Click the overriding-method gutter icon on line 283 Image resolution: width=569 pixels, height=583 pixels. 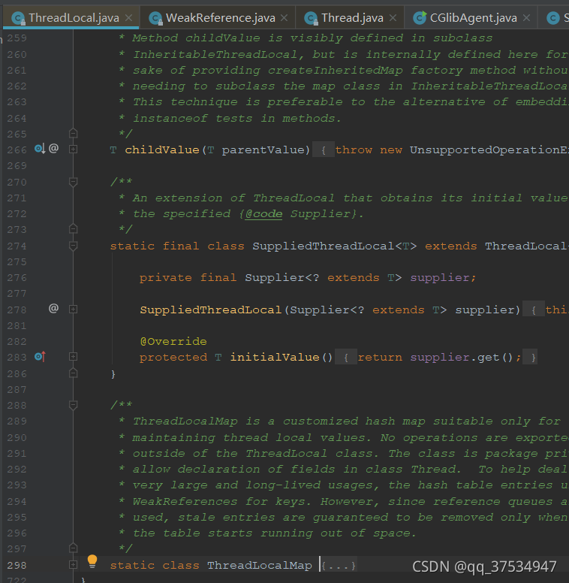[40, 357]
